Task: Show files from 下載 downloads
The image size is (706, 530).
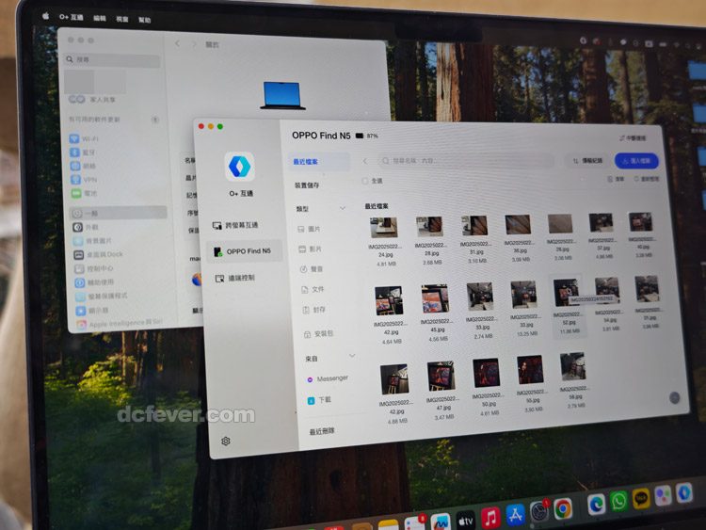Action: point(319,400)
